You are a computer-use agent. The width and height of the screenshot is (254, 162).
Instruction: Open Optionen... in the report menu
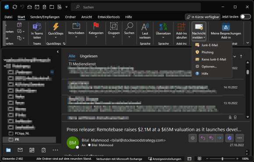(x=212, y=67)
